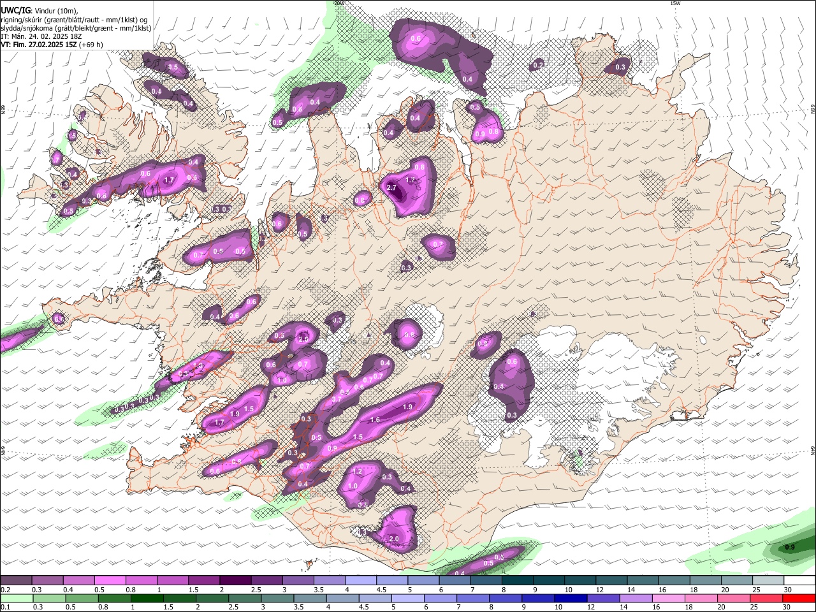
Task: Click the pink lower legend swatch between 16 and 18
Action: pos(667,598)
